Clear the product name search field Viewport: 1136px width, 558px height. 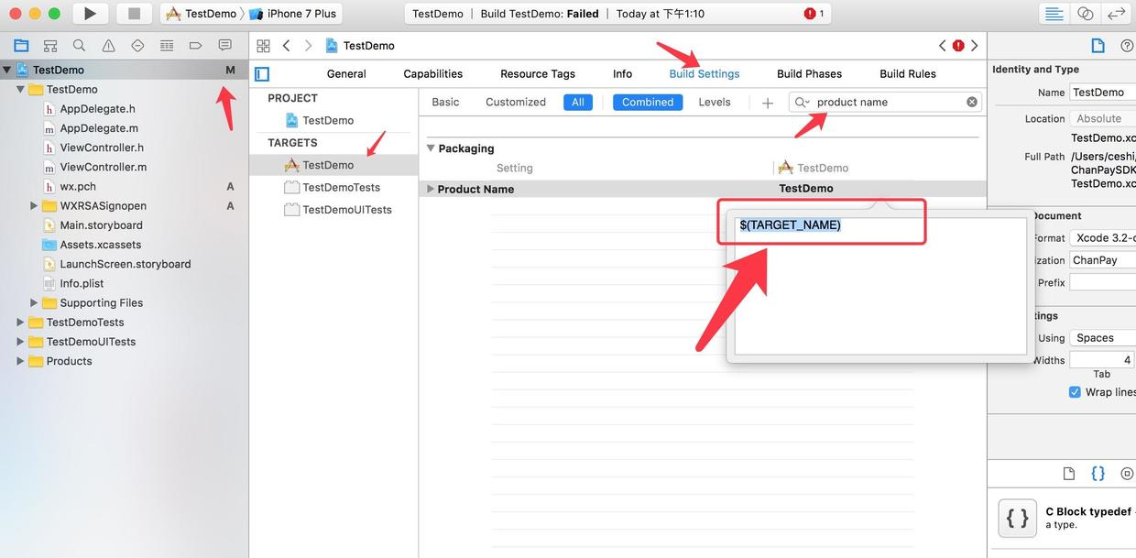pyautogui.click(x=972, y=102)
